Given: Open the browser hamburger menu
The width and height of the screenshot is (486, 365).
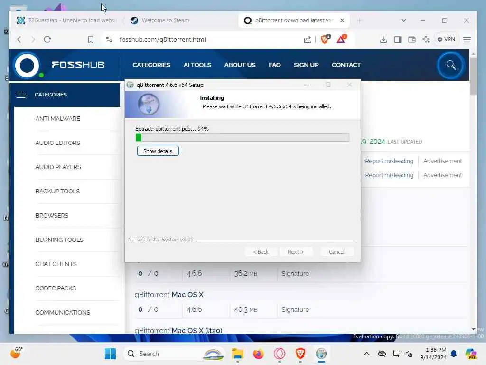Looking at the screenshot, I should click(x=467, y=39).
